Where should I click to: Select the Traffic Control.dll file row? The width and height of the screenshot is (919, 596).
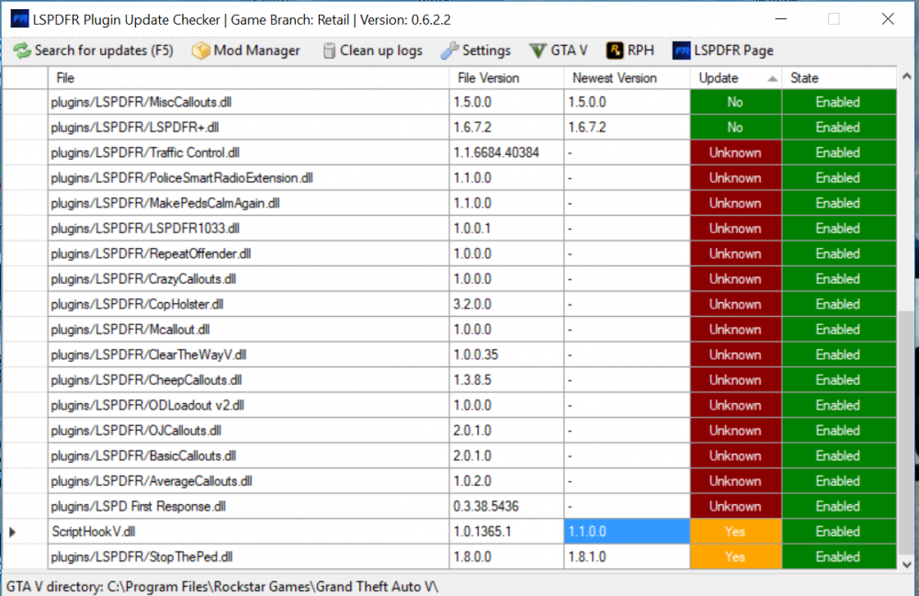pyautogui.click(x=248, y=152)
